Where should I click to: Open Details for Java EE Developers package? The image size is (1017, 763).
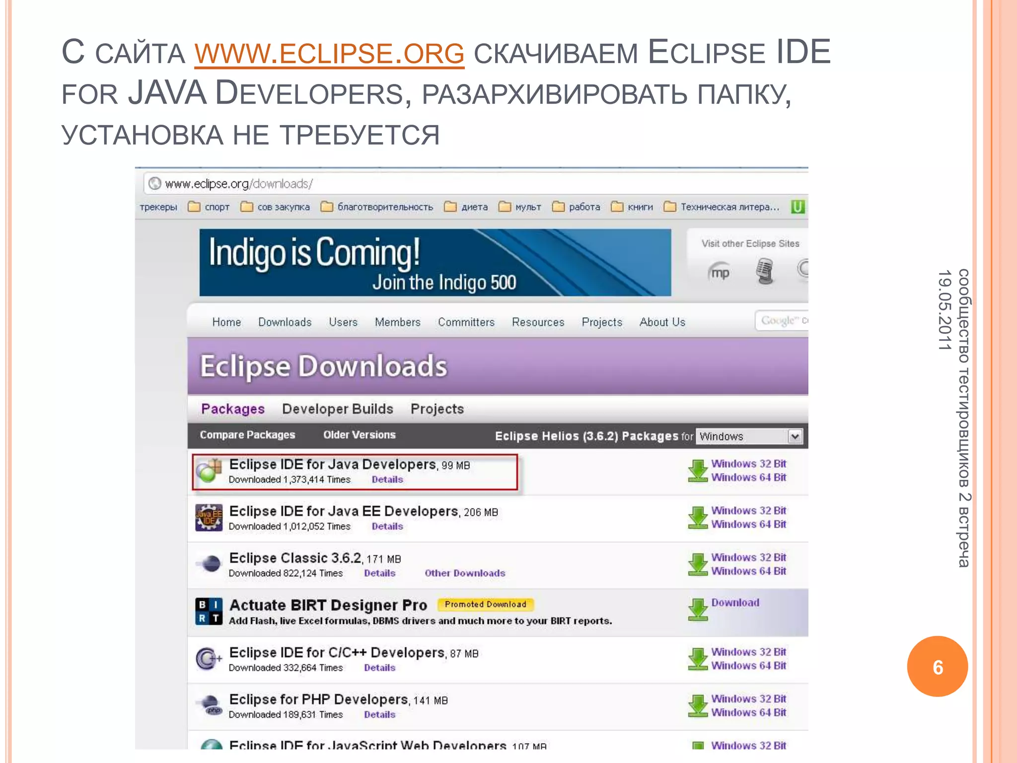point(387,526)
